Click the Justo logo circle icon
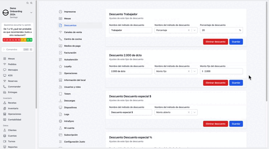Image resolution: width=269 pixels, height=149 pixels. point(5,13)
